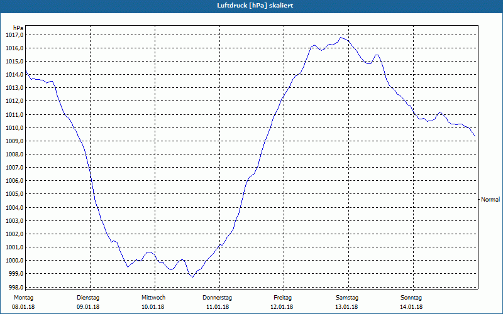
Task: Click the 'Freitag' day label
Action: (x=282, y=298)
